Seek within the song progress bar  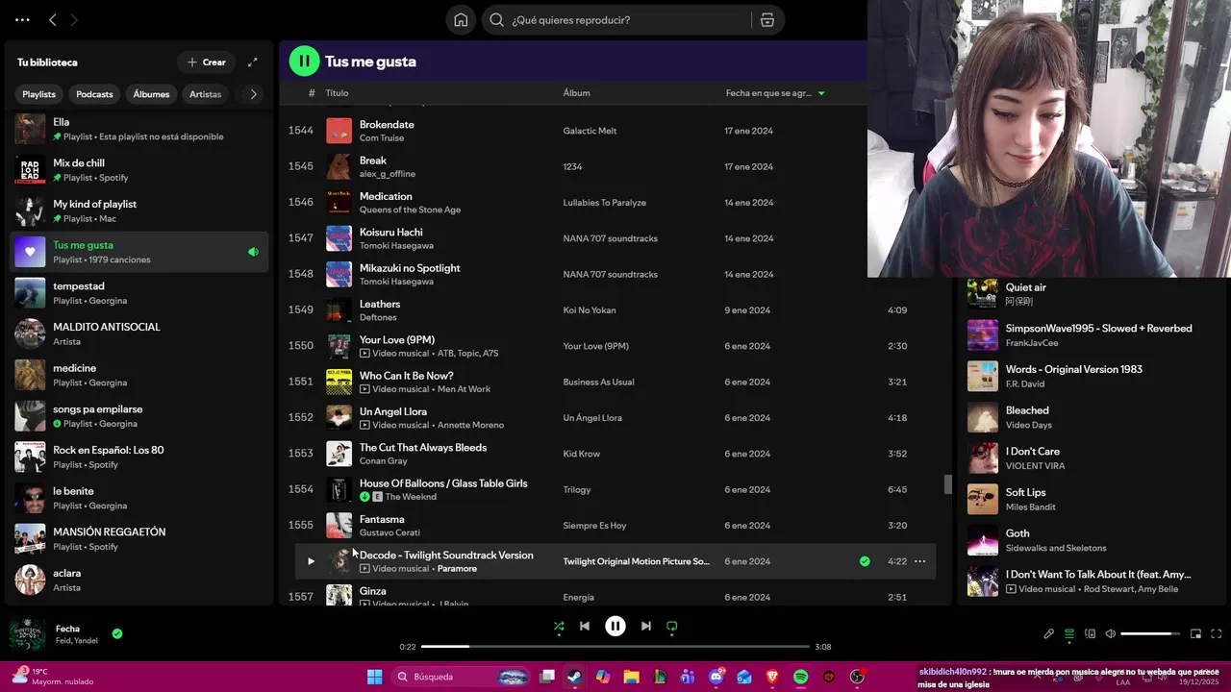(x=615, y=647)
